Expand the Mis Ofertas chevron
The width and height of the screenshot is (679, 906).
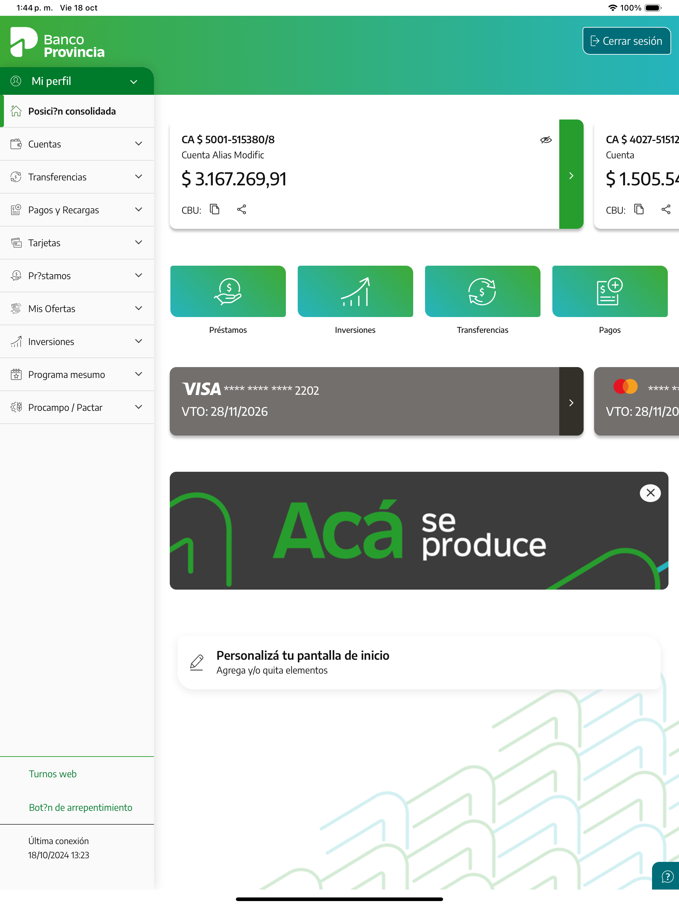click(139, 308)
